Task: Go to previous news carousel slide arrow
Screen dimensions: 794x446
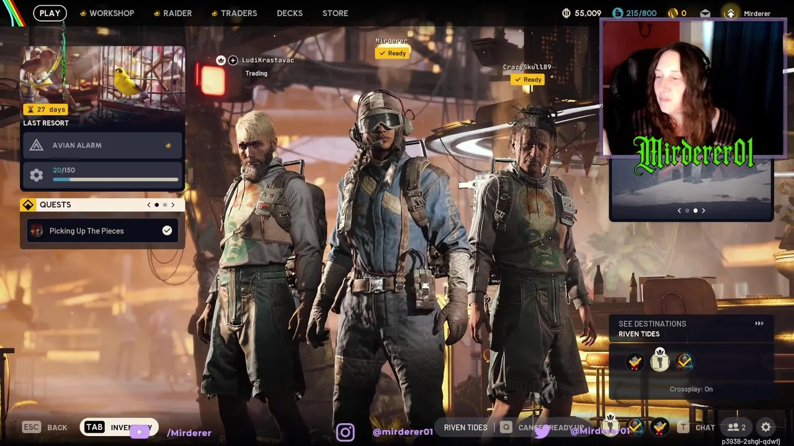Action: tap(679, 211)
